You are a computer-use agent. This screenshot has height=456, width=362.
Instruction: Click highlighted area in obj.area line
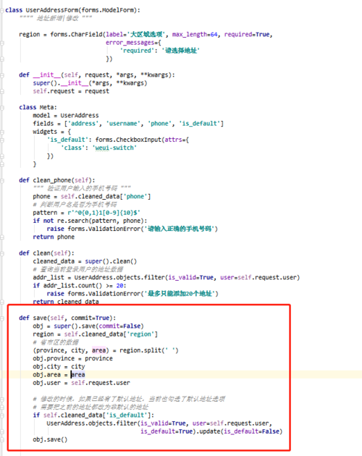click(78, 375)
